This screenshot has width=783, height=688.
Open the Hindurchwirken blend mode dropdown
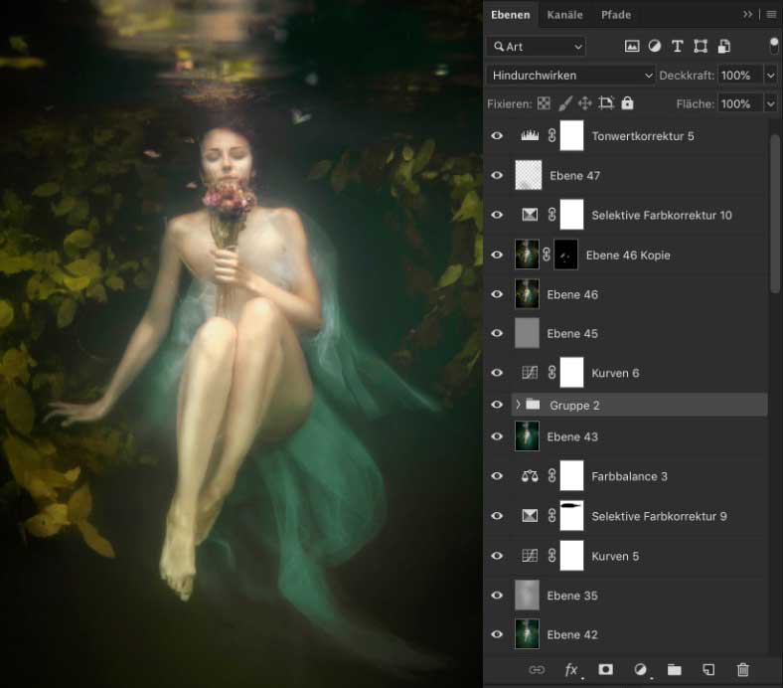[571, 76]
